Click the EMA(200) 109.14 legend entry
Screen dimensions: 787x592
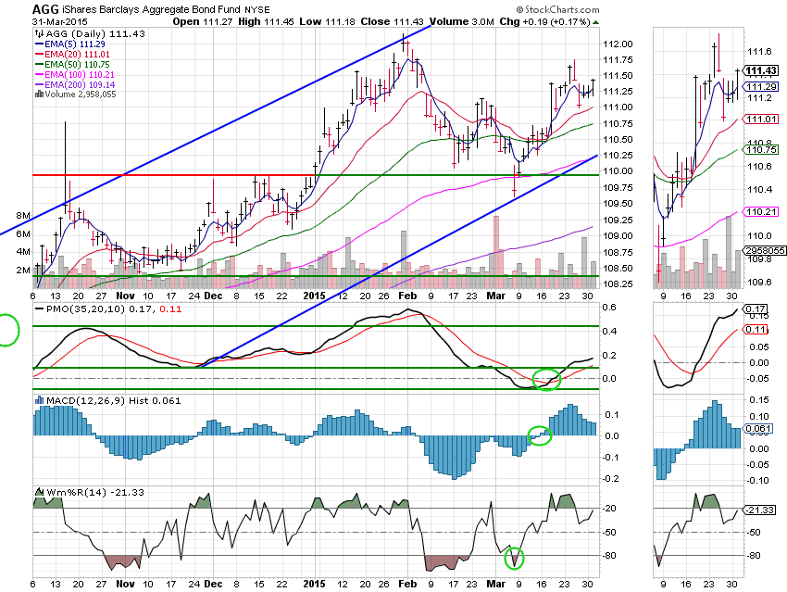[x=80, y=84]
